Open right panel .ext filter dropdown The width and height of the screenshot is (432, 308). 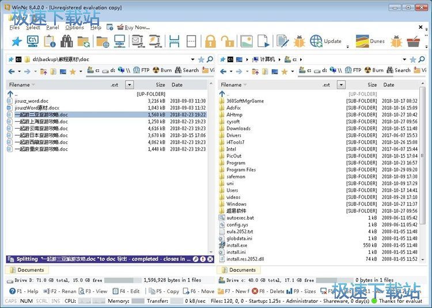tap(341, 85)
